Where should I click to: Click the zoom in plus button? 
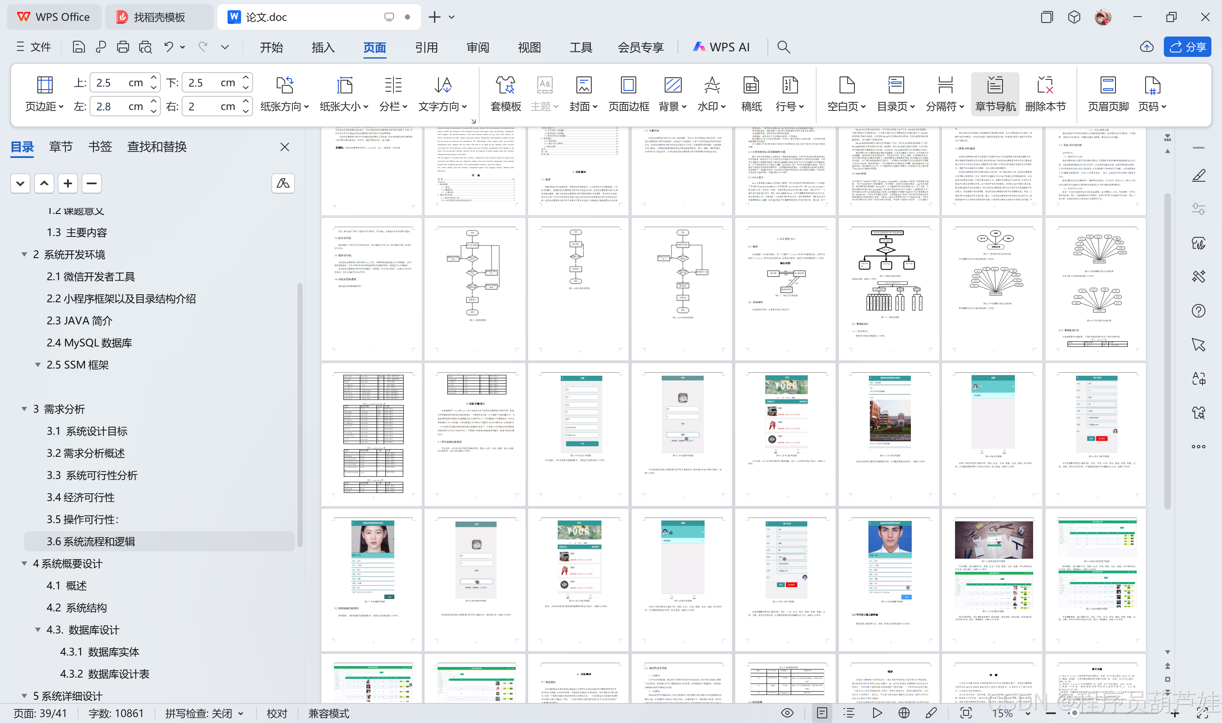click(1175, 714)
